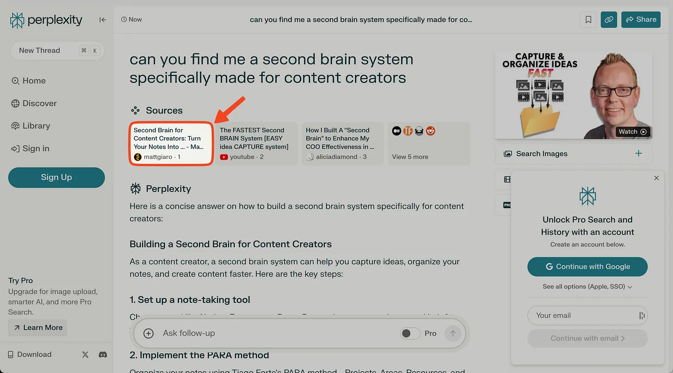This screenshot has width=673, height=373.
Task: Click the Medium favicon in the more-sources card
Action: click(x=397, y=131)
